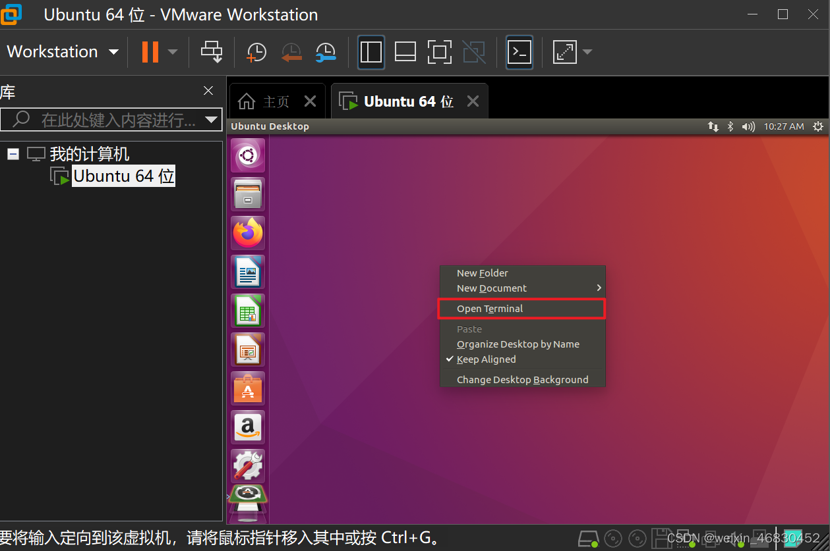Click the Bluetooth indicator in Ubuntu's panel
Viewport: 830px width, 551px height.
coord(730,126)
